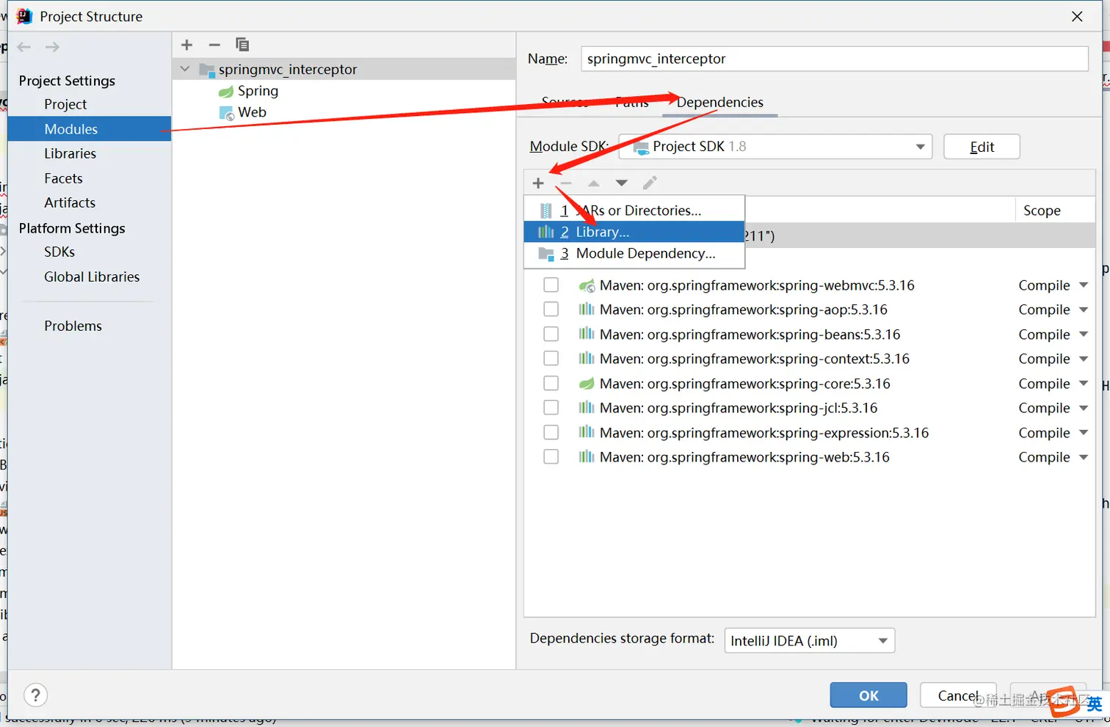Image resolution: width=1110 pixels, height=727 pixels.
Task: Click Edit button next to Module SDK
Action: [982, 147]
